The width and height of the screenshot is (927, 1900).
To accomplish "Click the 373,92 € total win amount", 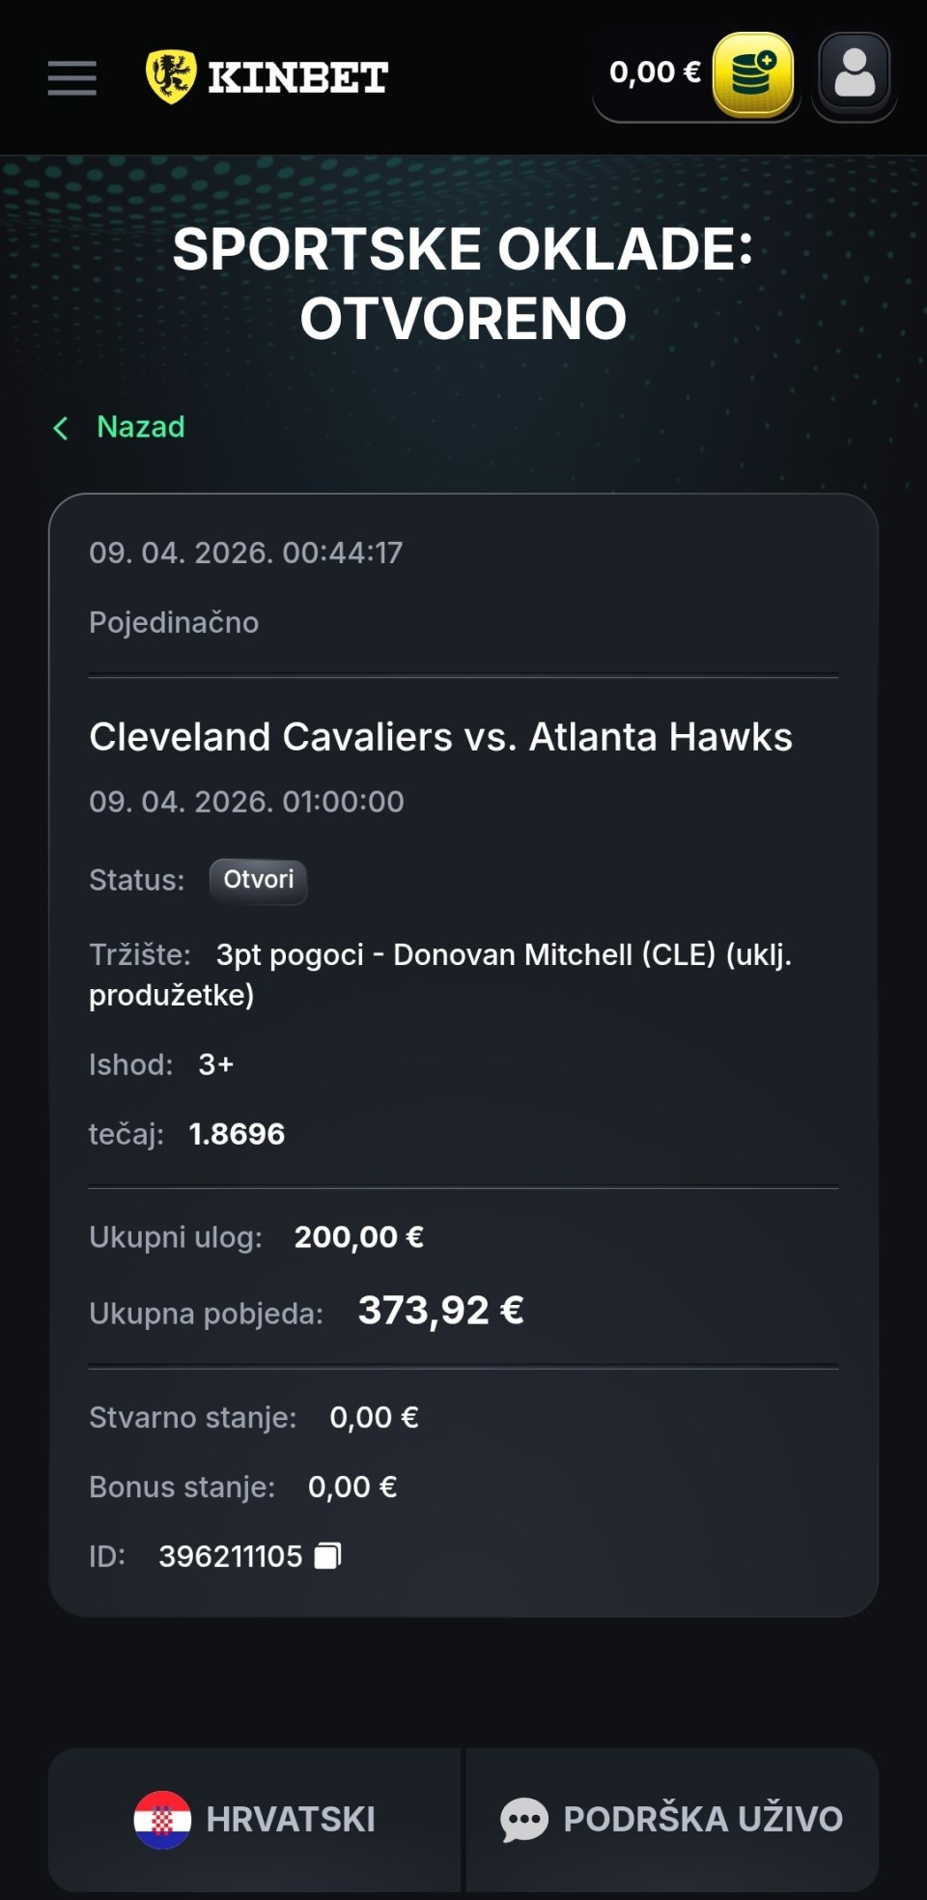I will click(x=440, y=1311).
